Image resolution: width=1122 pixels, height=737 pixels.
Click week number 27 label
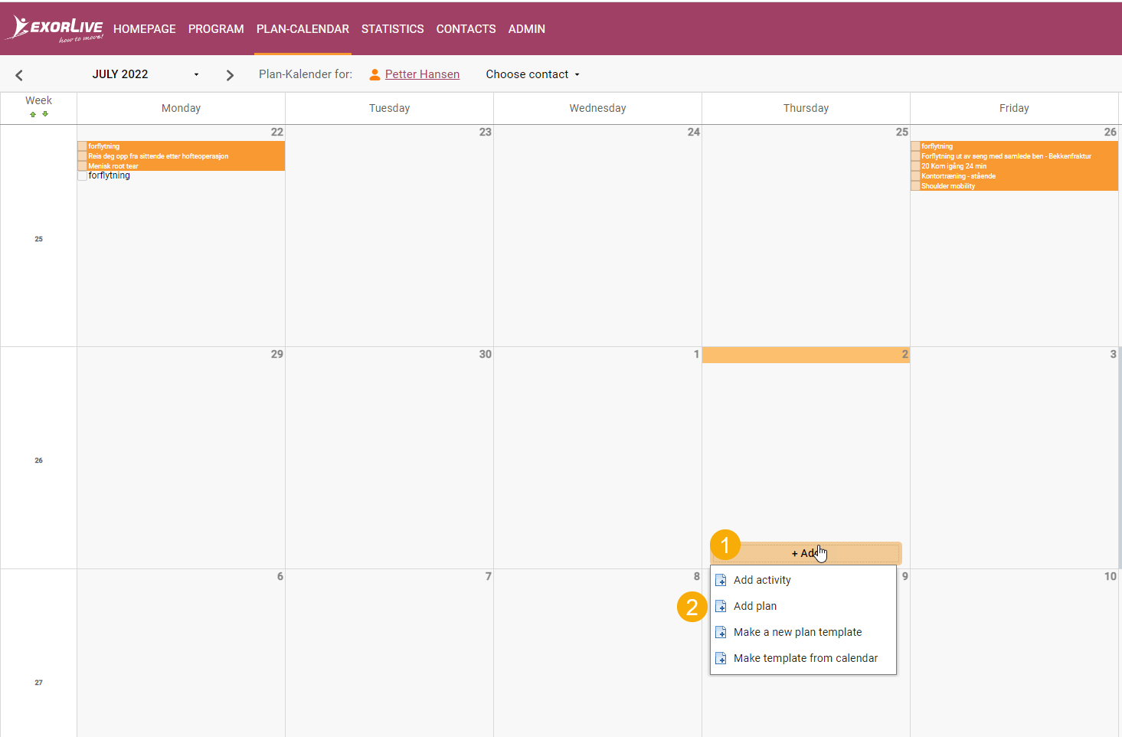tap(38, 683)
